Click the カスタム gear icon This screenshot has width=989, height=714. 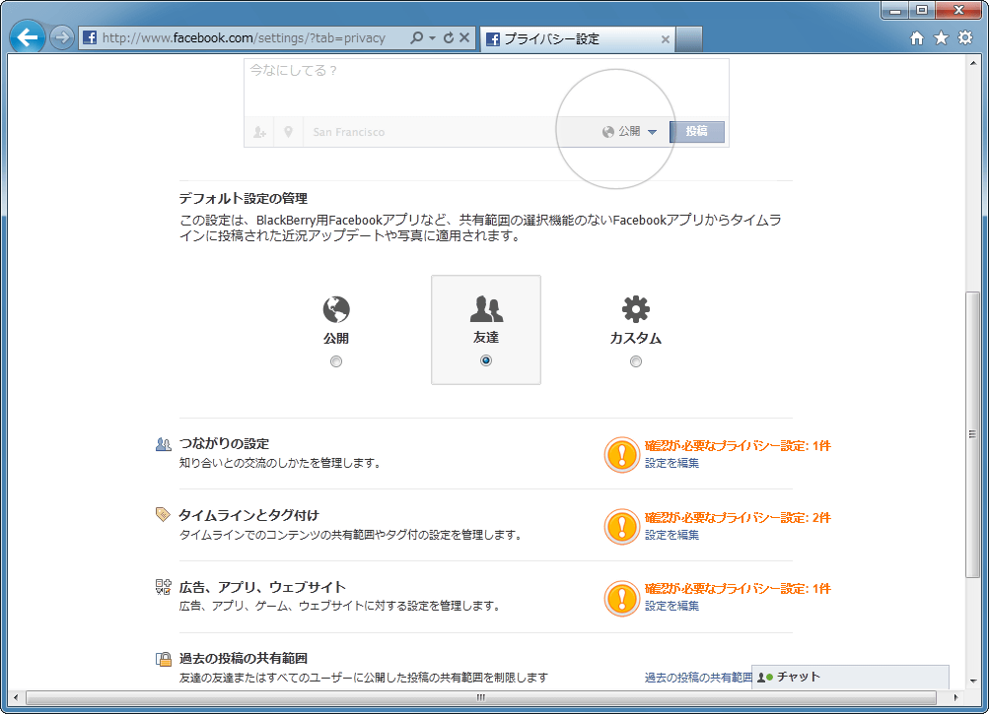coord(636,309)
